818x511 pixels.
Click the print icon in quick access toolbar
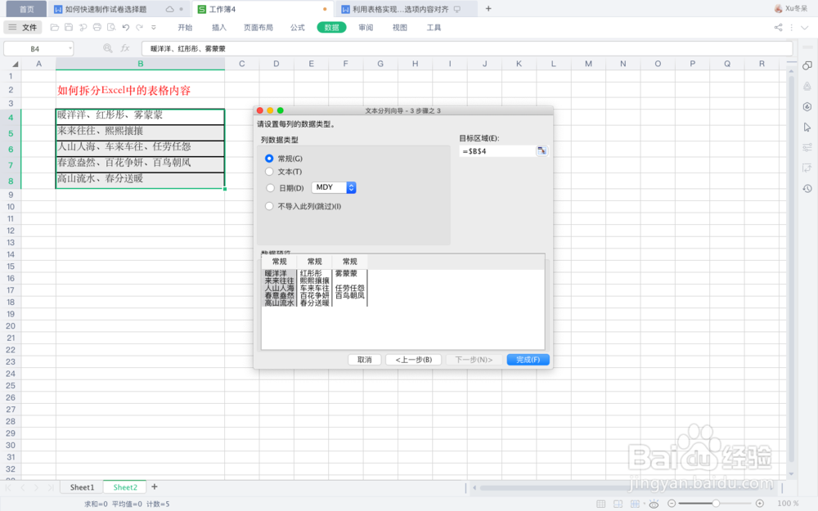click(97, 26)
